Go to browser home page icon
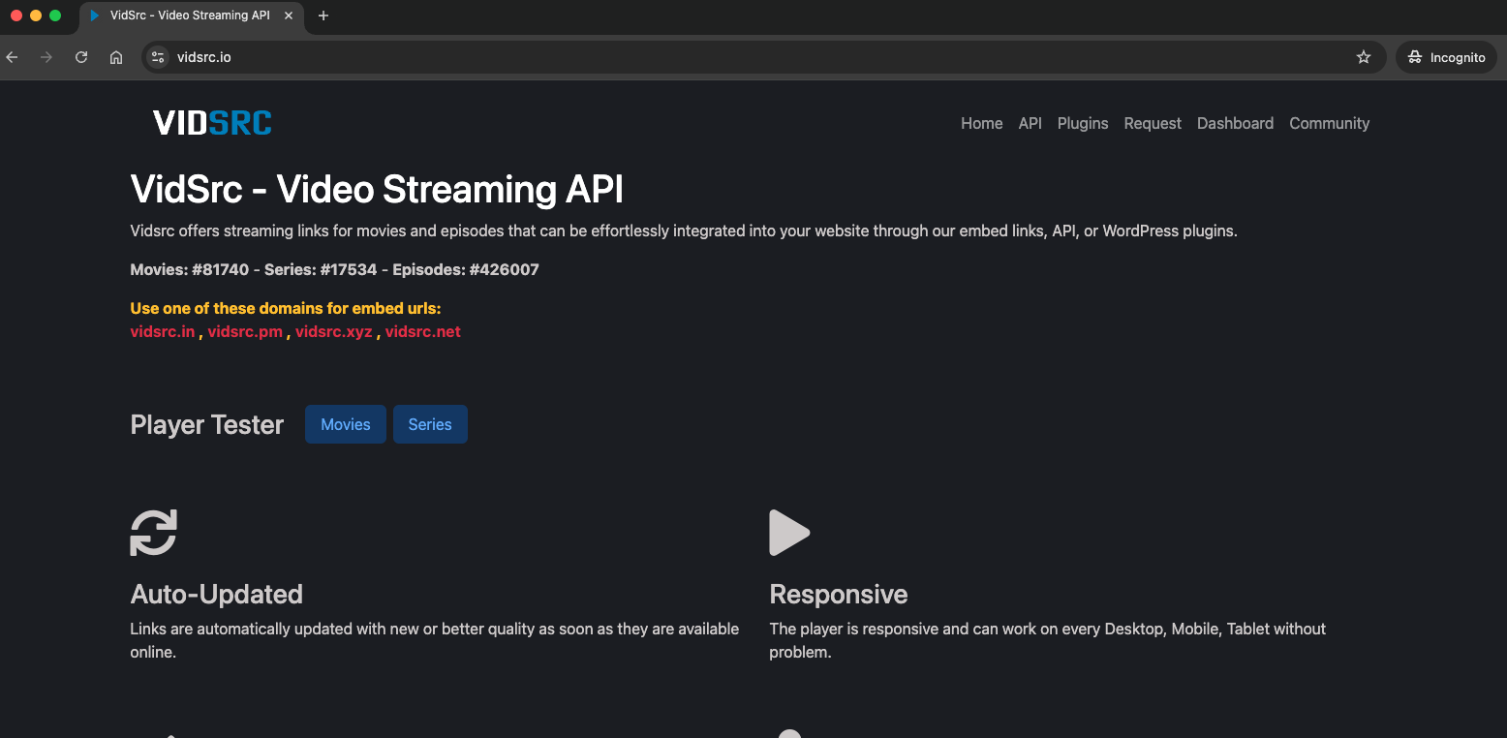1507x738 pixels. [116, 57]
